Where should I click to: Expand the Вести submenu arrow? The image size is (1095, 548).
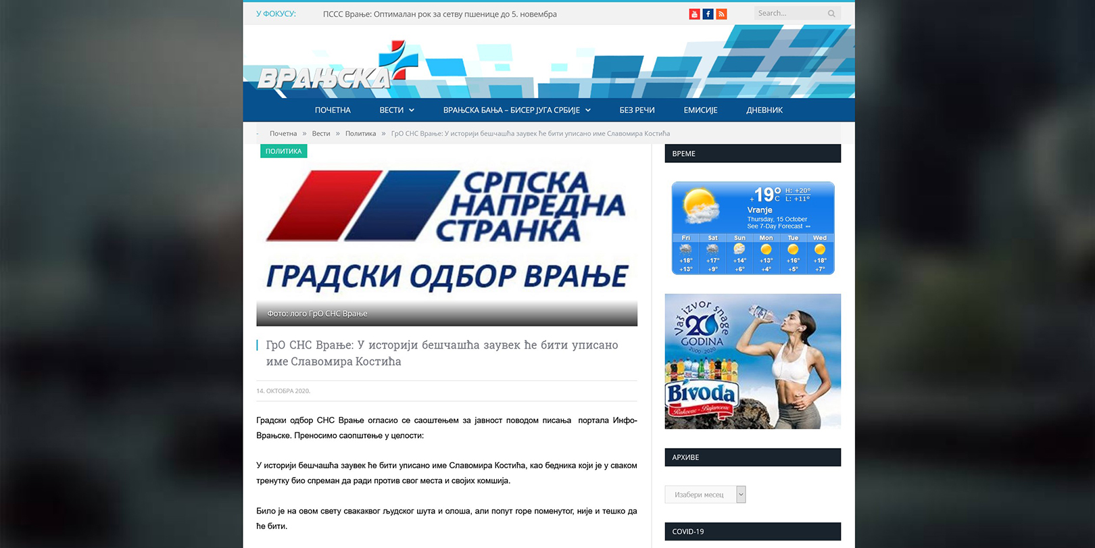412,110
